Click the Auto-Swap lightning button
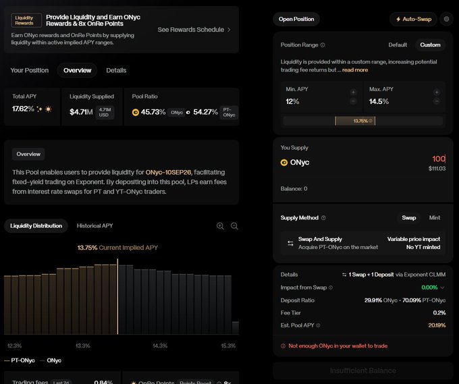The width and height of the screenshot is (459, 384). 413,19
